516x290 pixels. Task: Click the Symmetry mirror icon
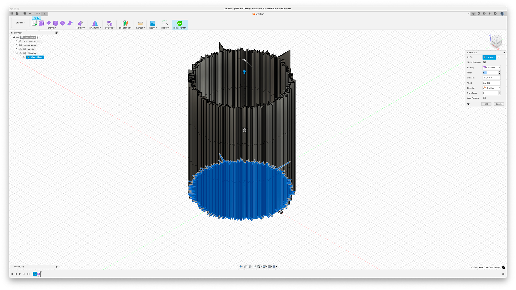pyautogui.click(x=95, y=23)
